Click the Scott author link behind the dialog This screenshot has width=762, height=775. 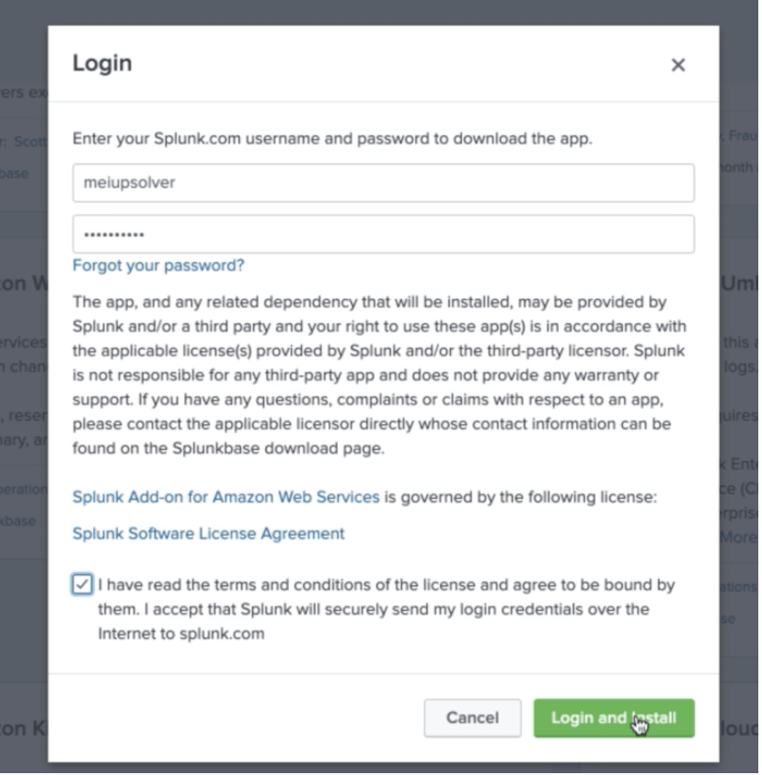click(x=30, y=142)
